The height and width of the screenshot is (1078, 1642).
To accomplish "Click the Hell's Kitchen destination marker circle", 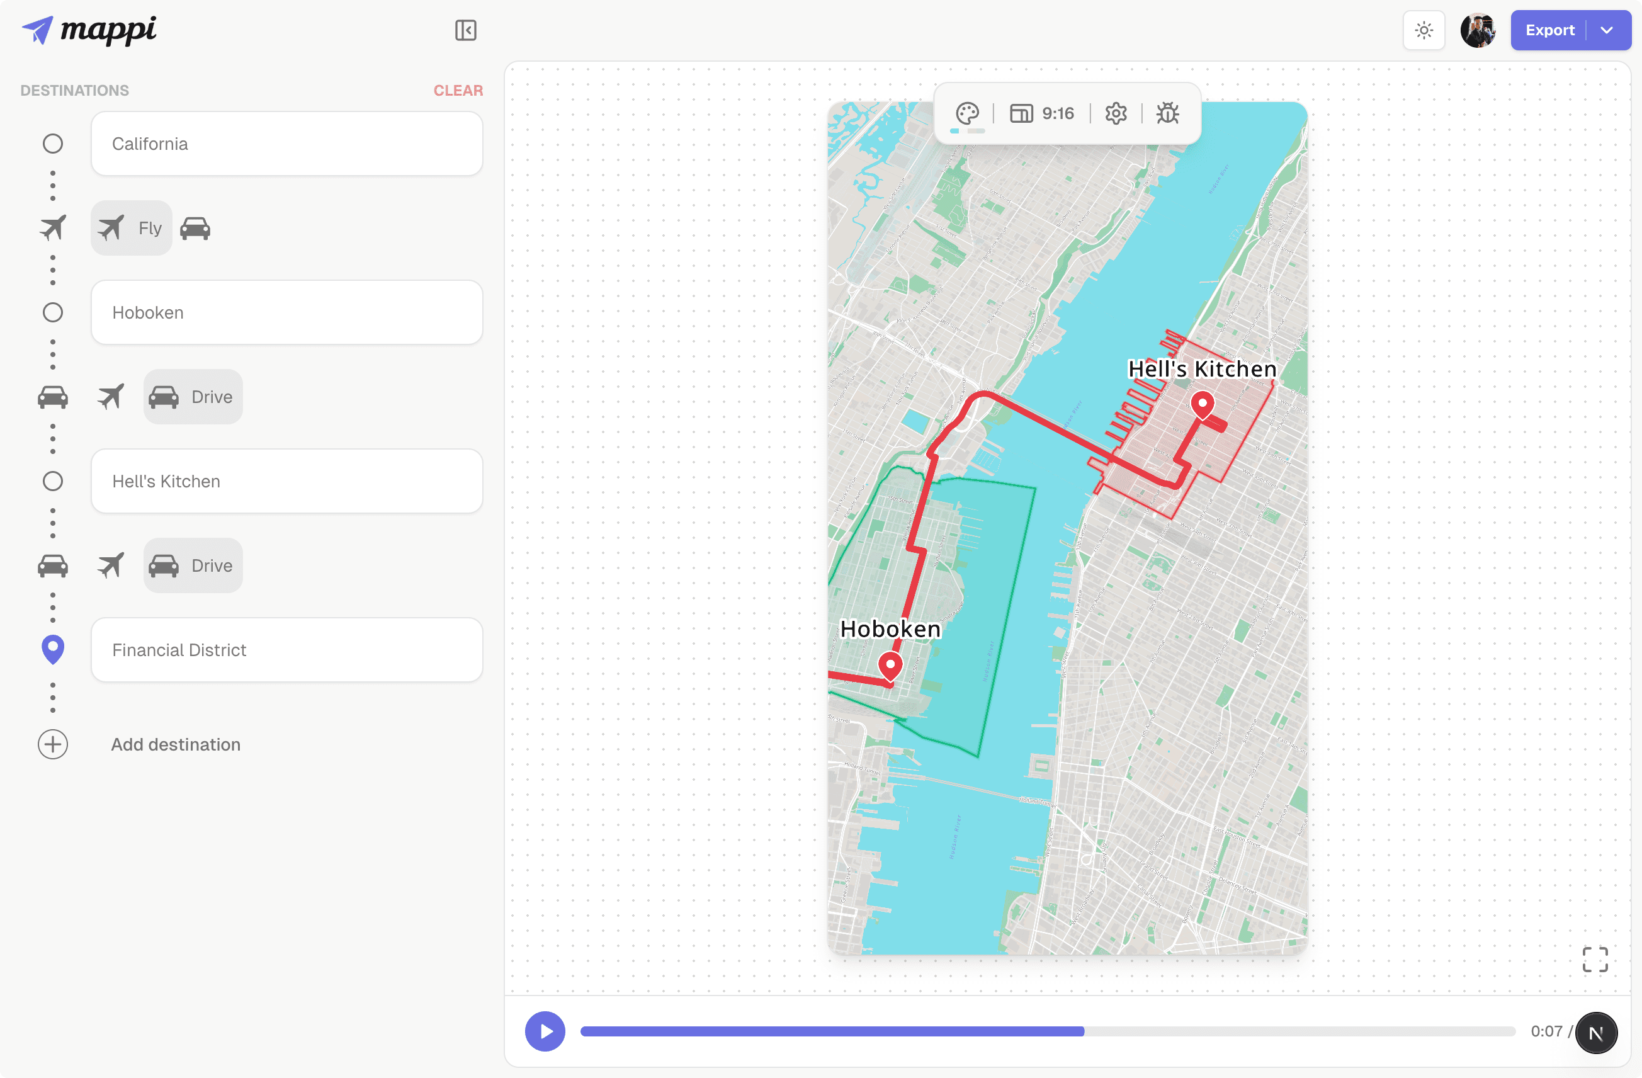I will click(52, 481).
